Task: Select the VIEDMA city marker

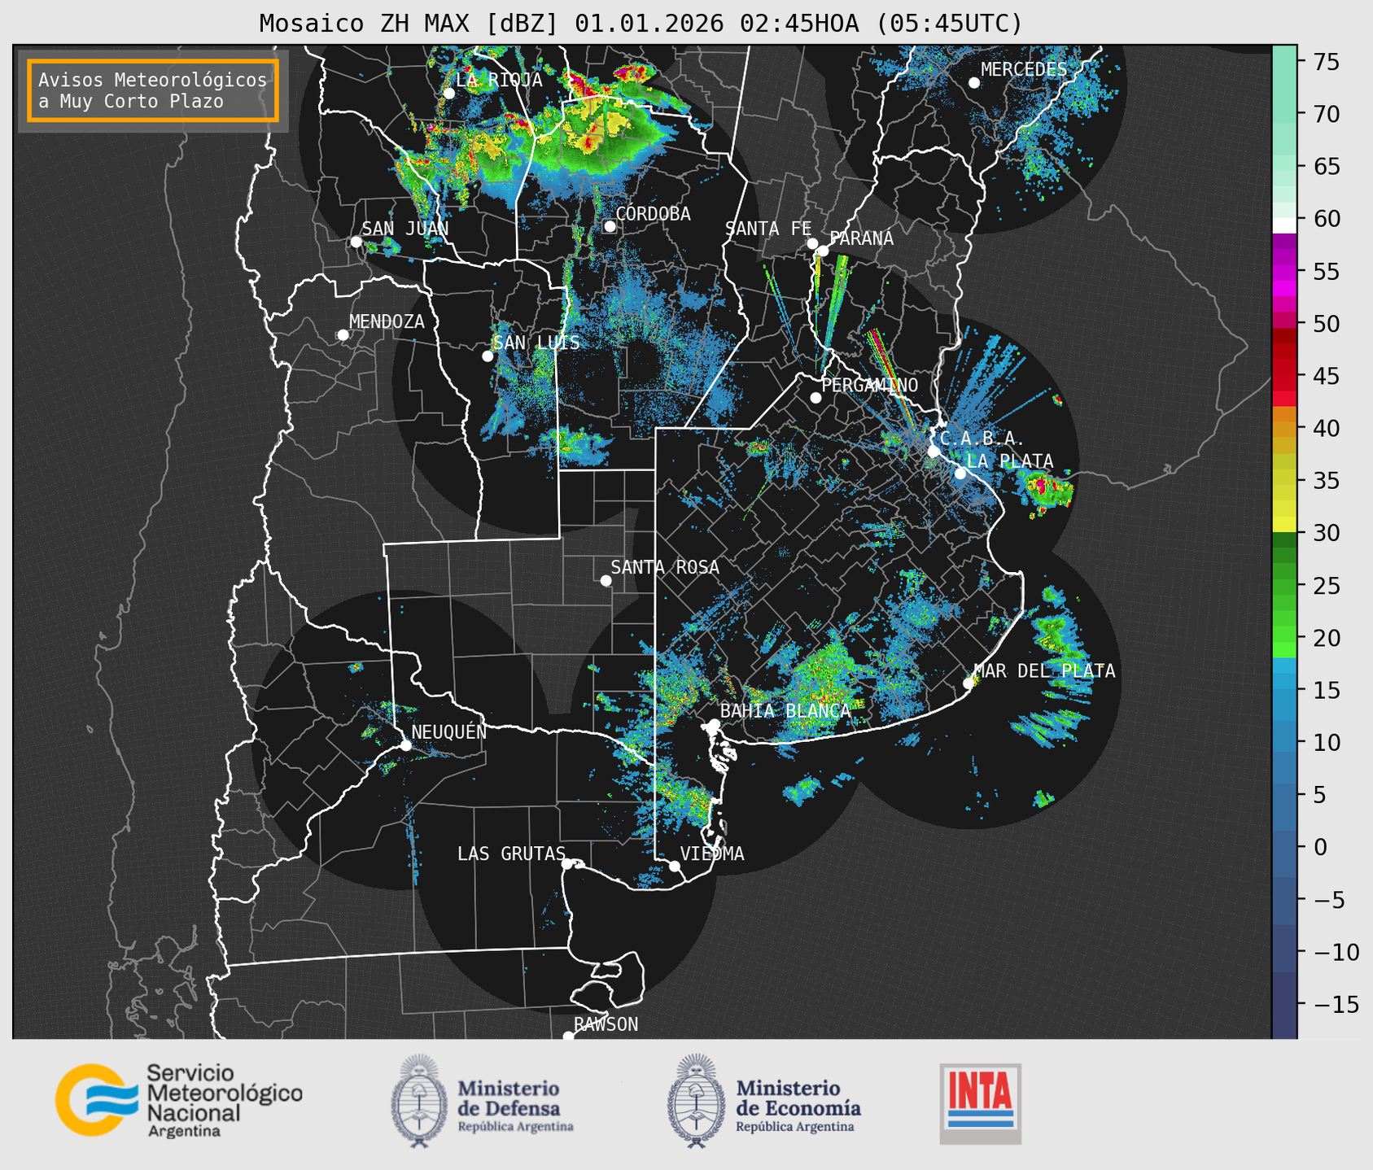Action: coord(674,867)
